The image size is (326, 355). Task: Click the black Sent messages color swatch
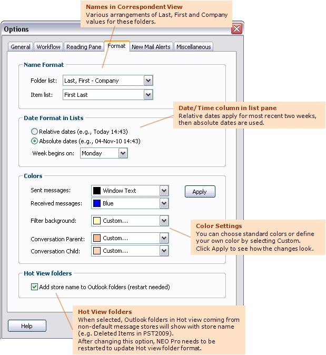click(x=97, y=191)
